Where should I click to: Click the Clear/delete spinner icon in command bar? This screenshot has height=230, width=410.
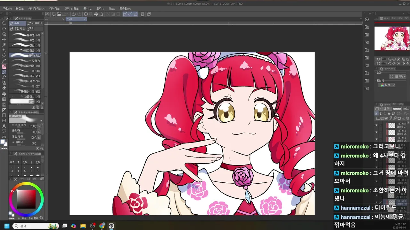86,14
